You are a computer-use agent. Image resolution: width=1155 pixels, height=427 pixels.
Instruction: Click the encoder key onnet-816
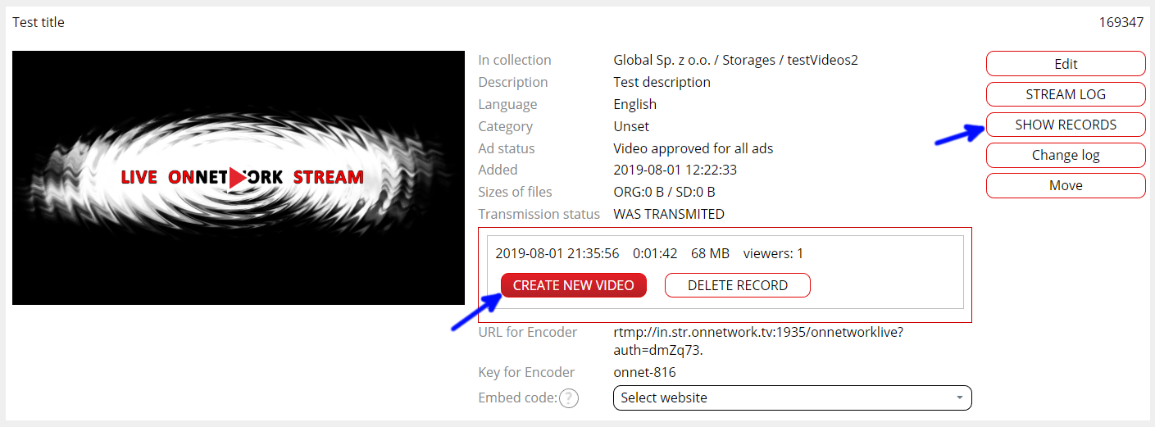[x=645, y=372]
